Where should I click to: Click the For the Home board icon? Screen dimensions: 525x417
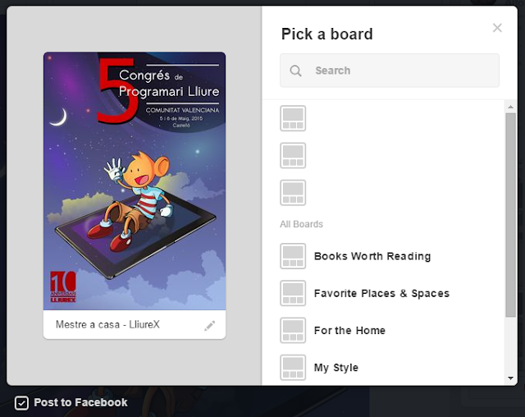click(293, 330)
